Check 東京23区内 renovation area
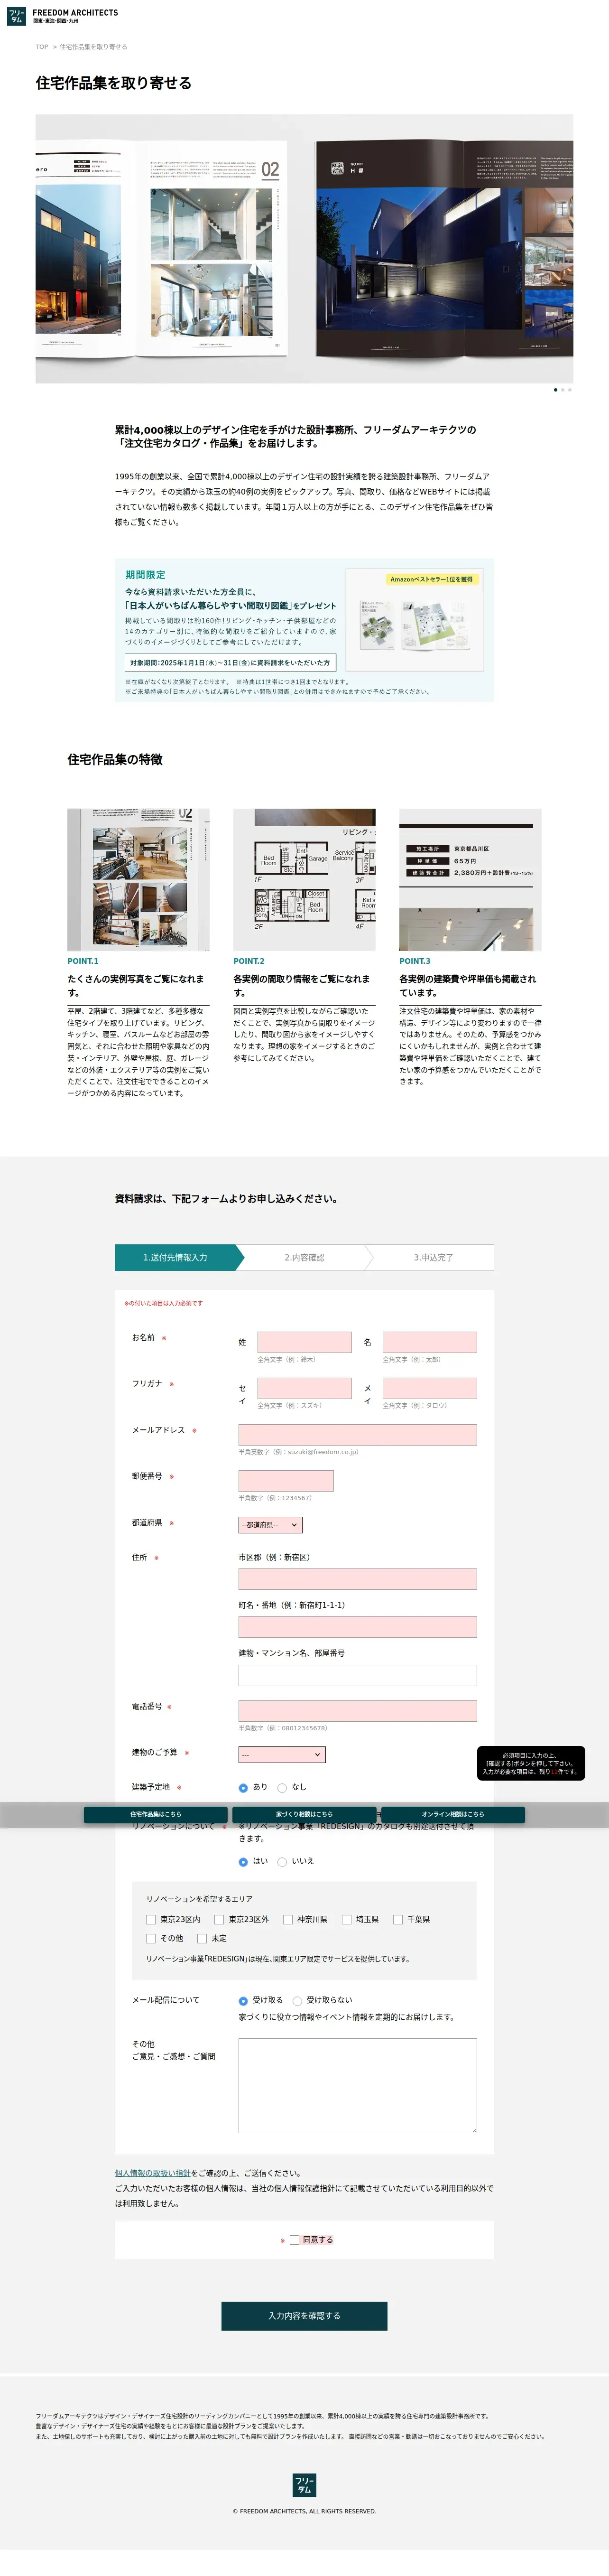Screen dimensions: 609x2576 pos(151,1920)
